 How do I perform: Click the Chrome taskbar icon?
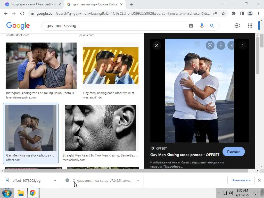tap(33, 193)
